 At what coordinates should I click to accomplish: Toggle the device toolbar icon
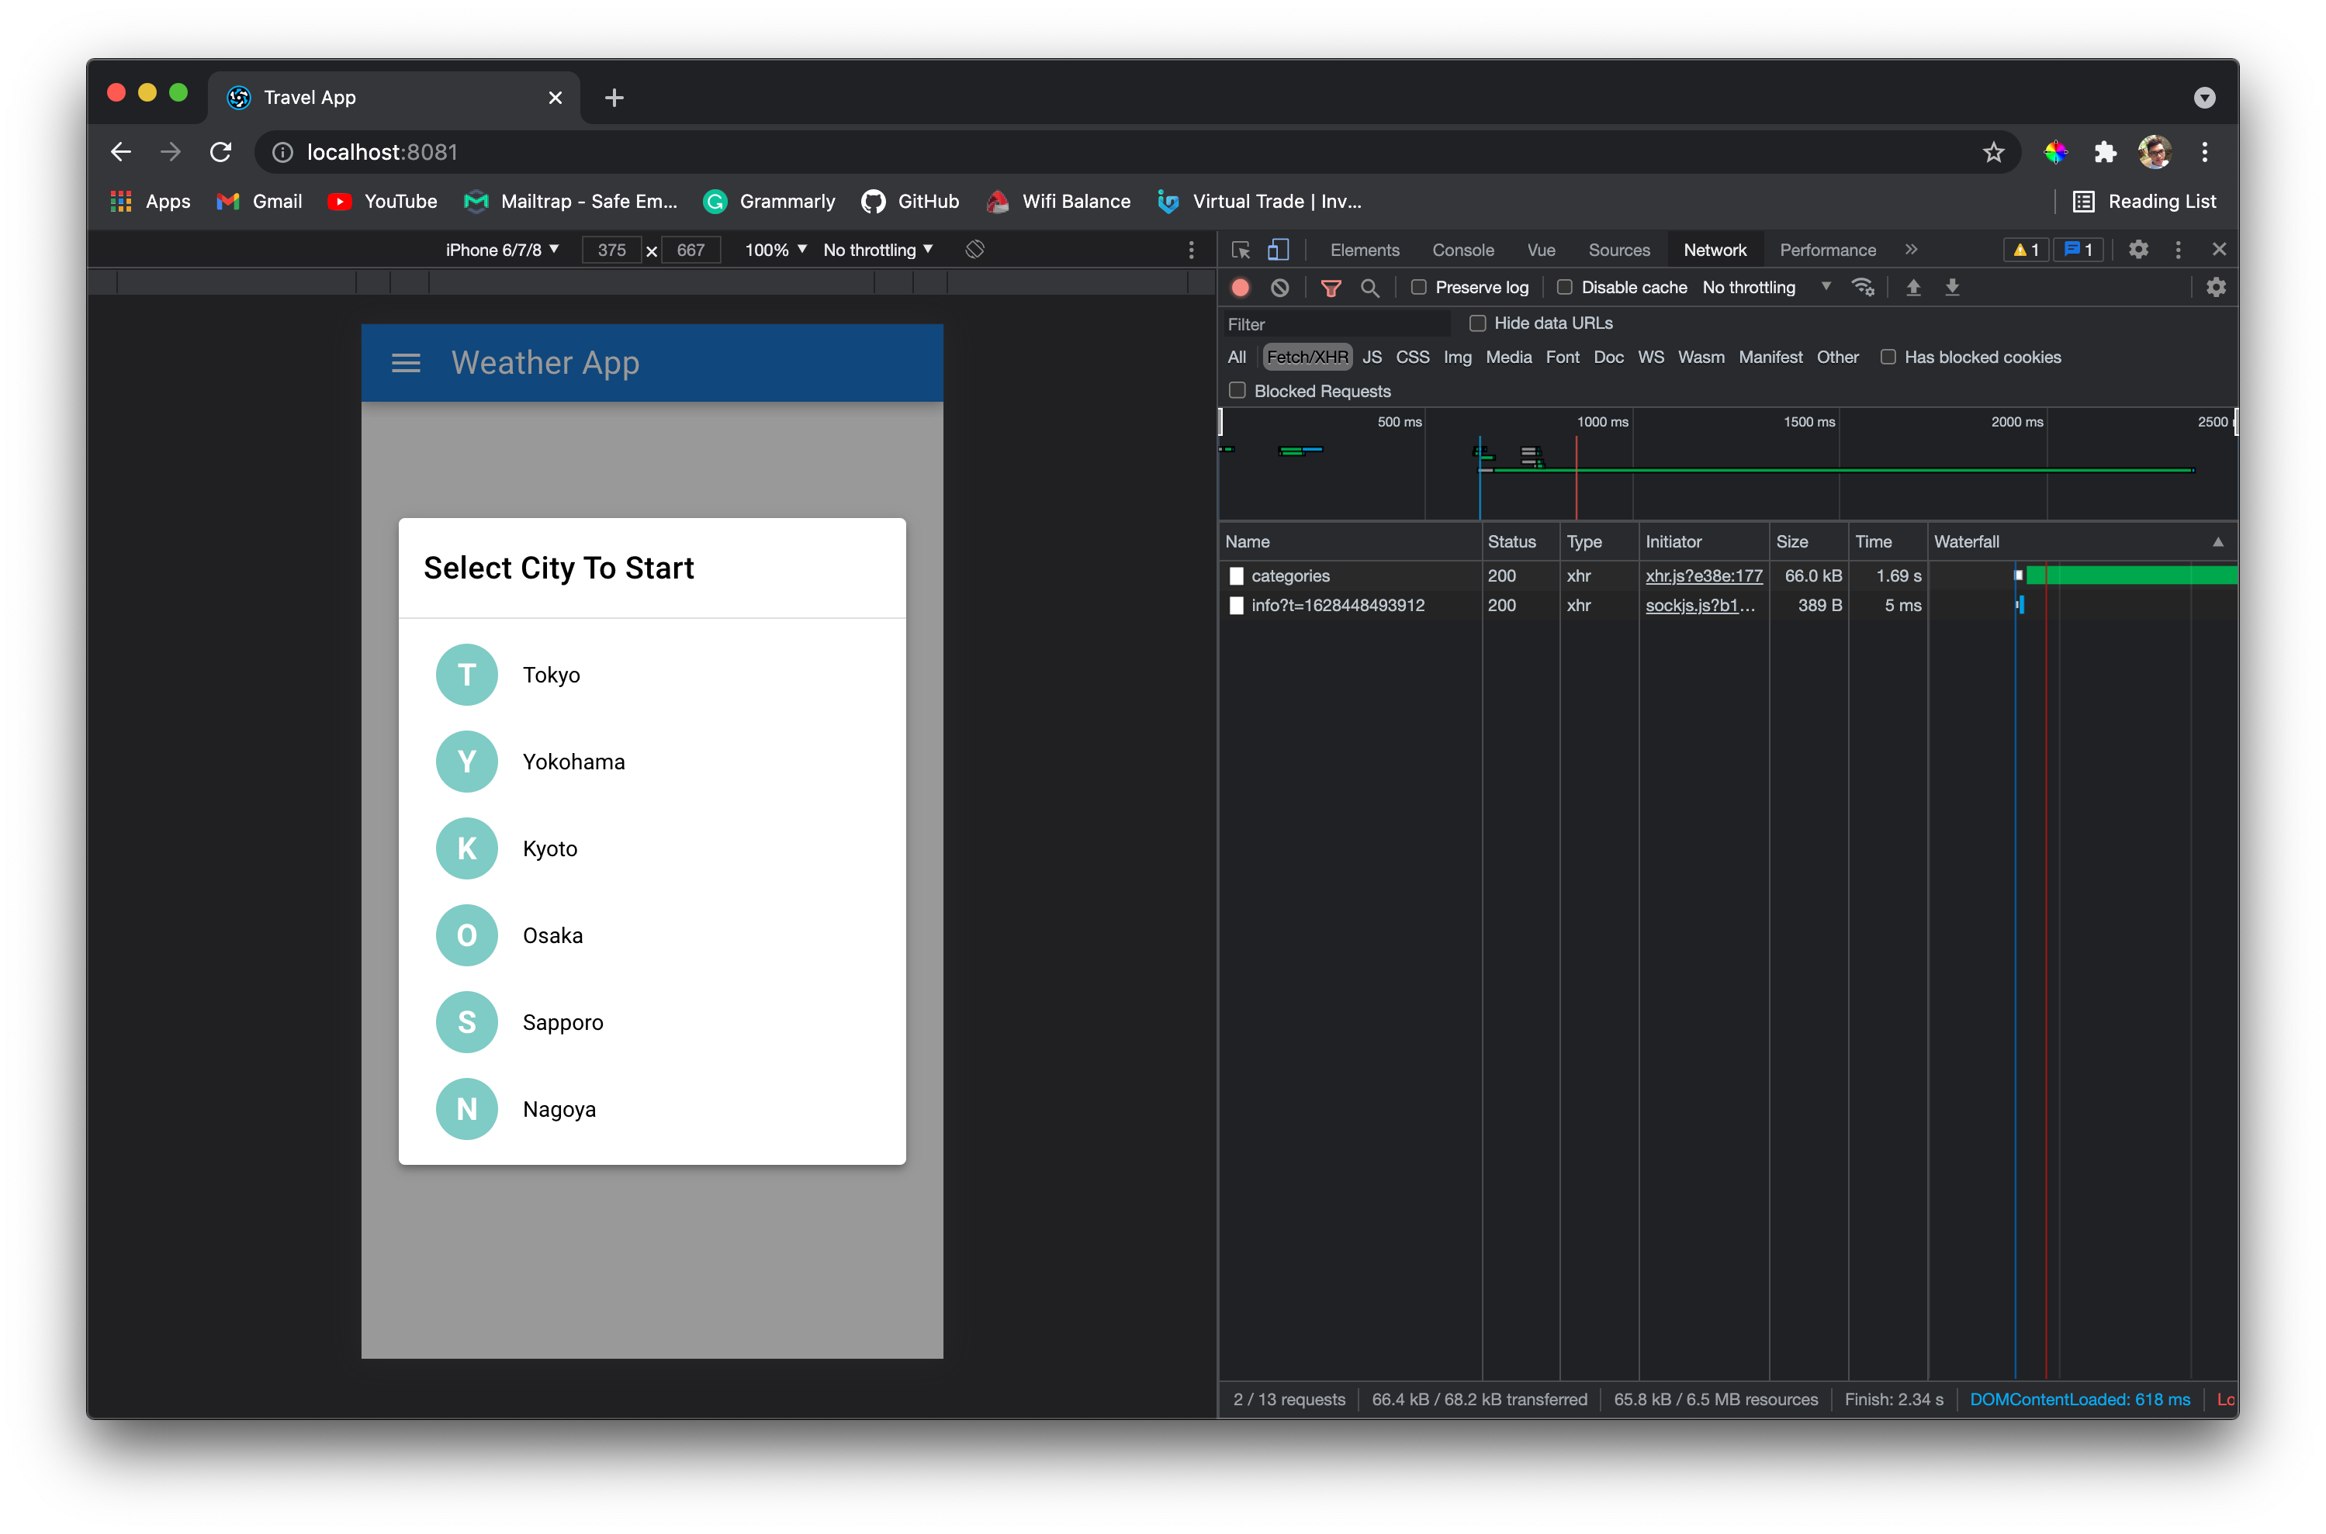pyautogui.click(x=1278, y=250)
